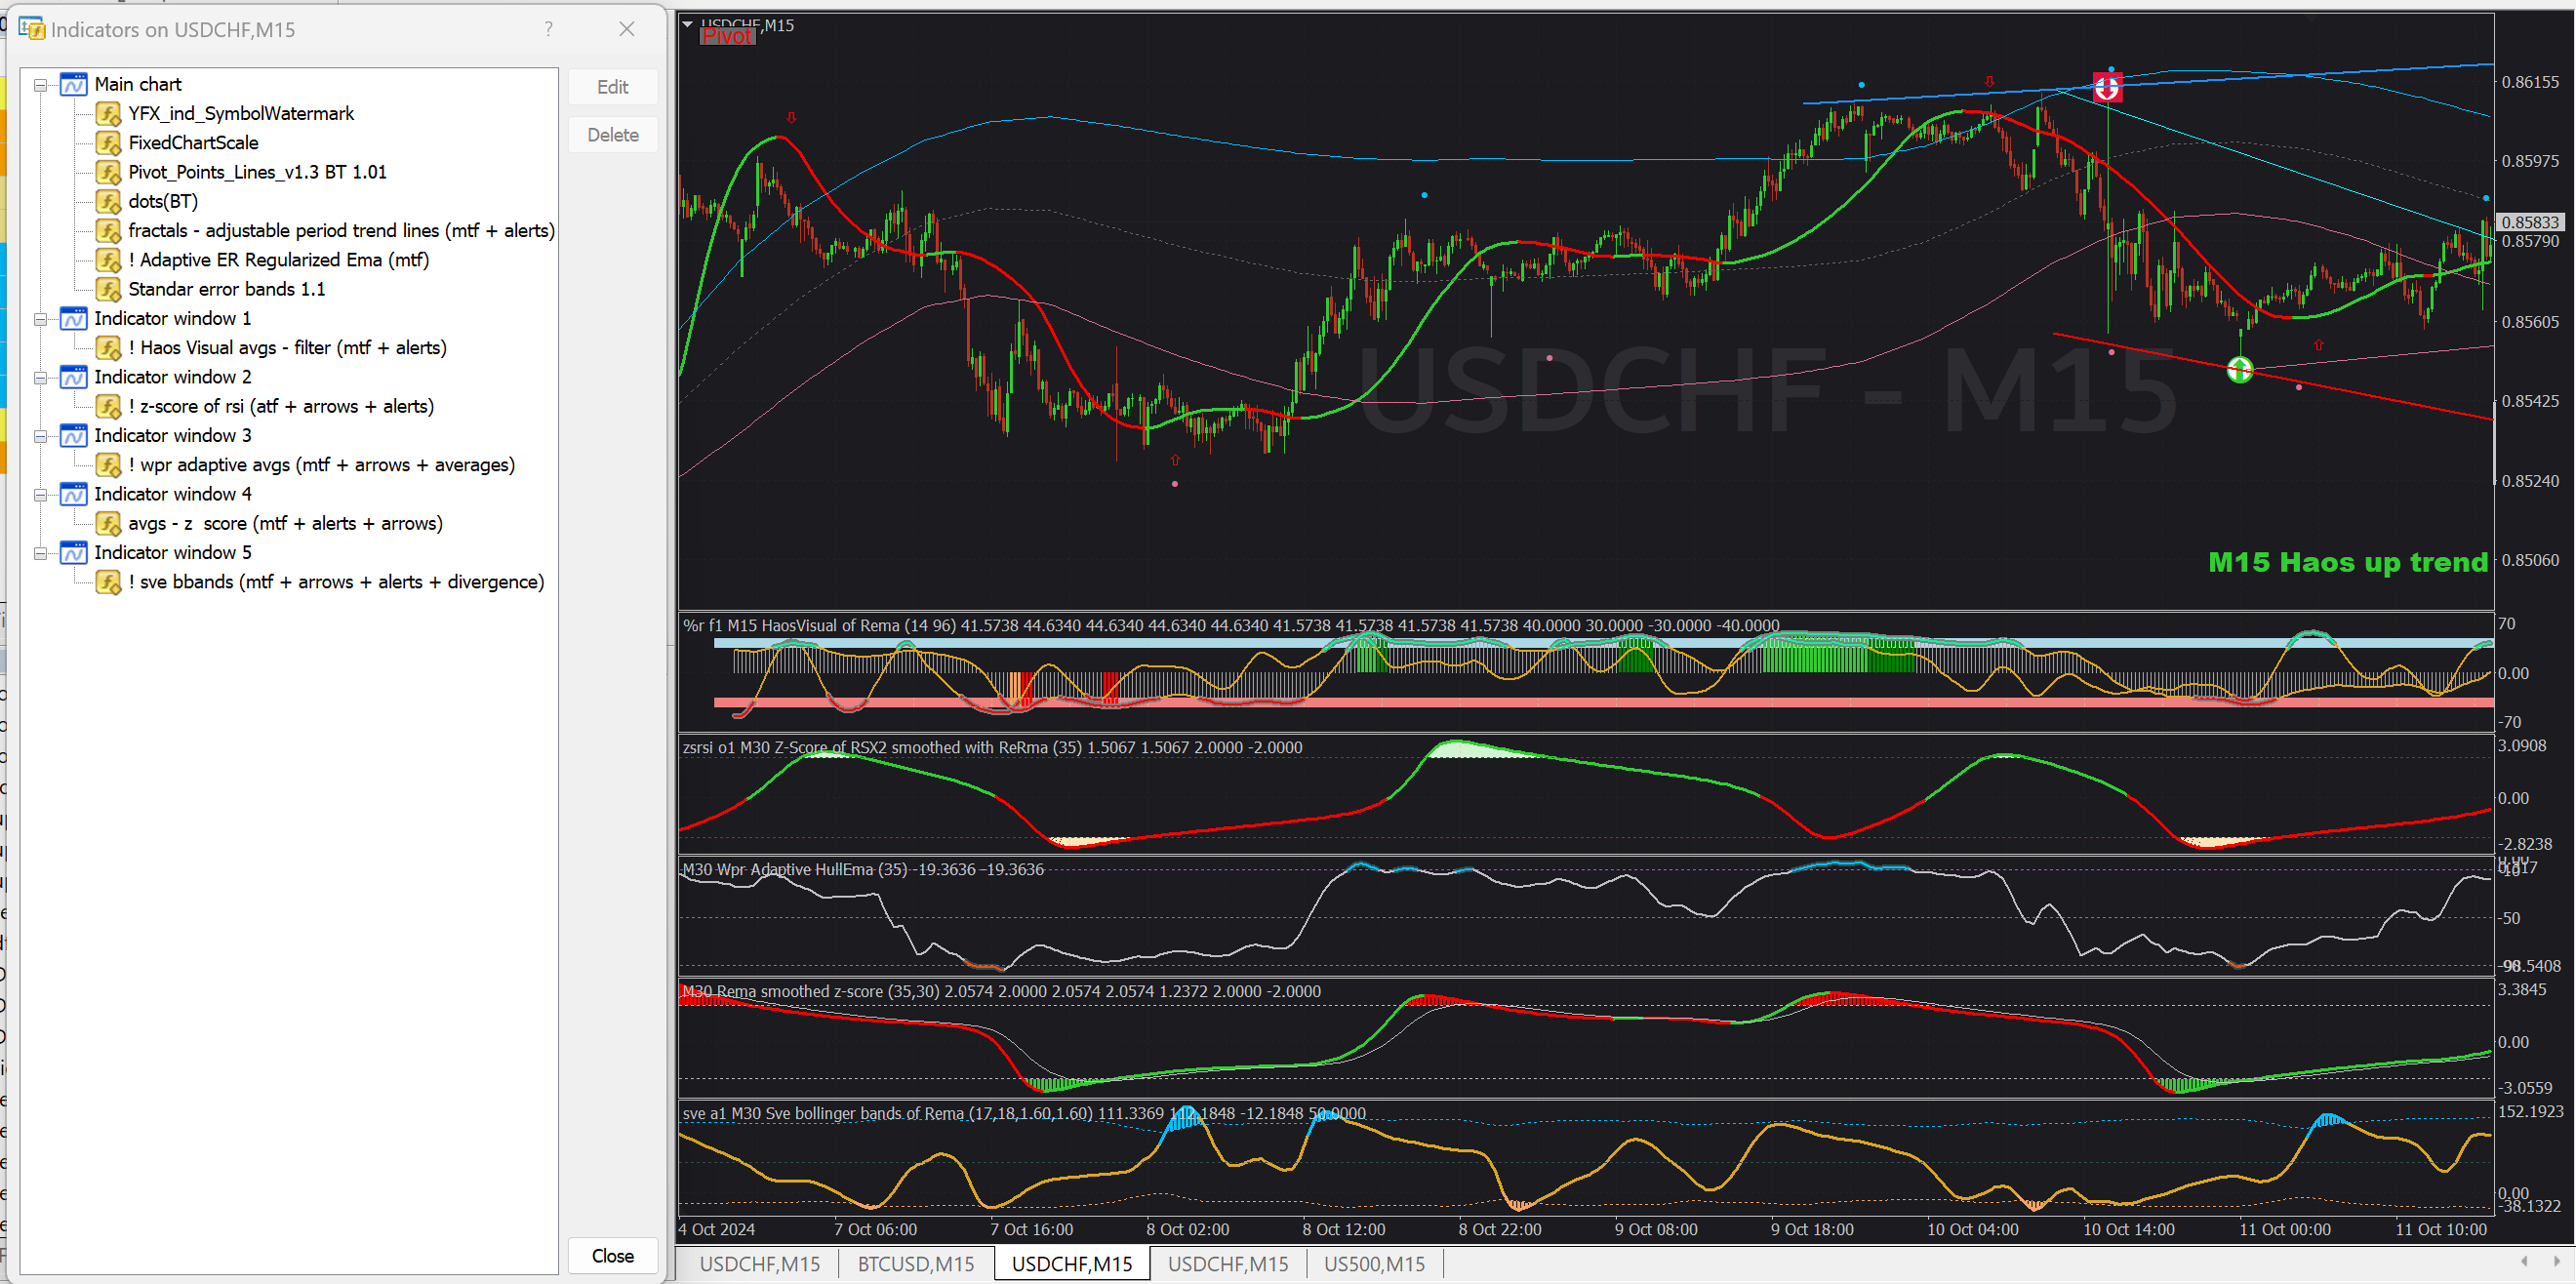2576x1284 pixels.
Task: Switch to the US500,M15 chart tab
Action: (x=1374, y=1264)
